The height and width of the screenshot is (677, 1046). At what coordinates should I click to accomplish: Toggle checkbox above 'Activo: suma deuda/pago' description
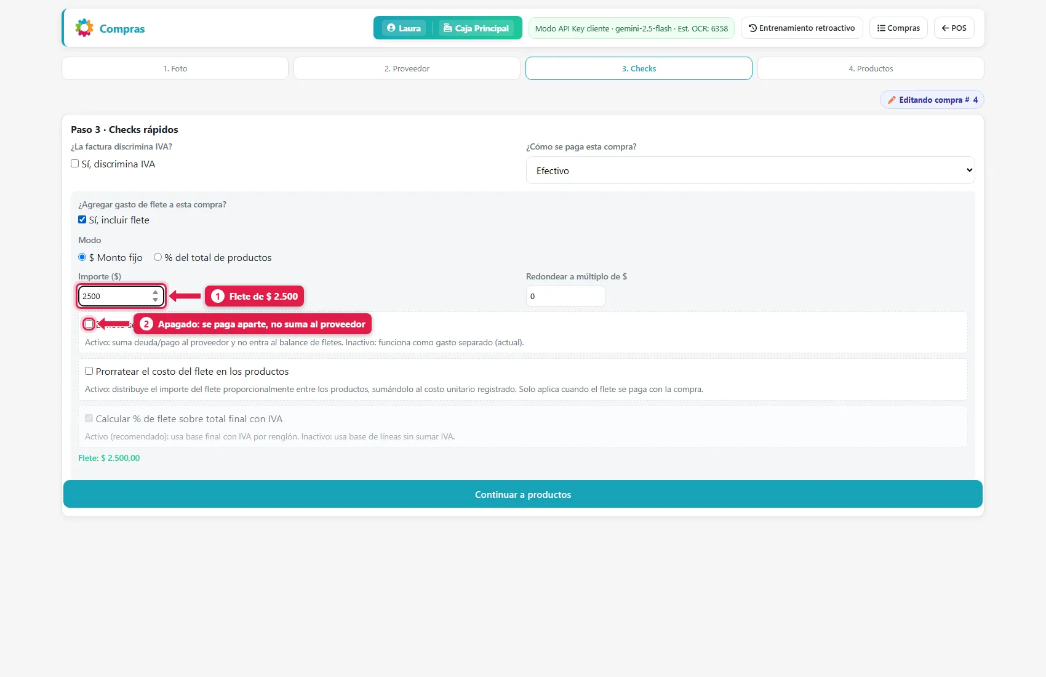89,324
